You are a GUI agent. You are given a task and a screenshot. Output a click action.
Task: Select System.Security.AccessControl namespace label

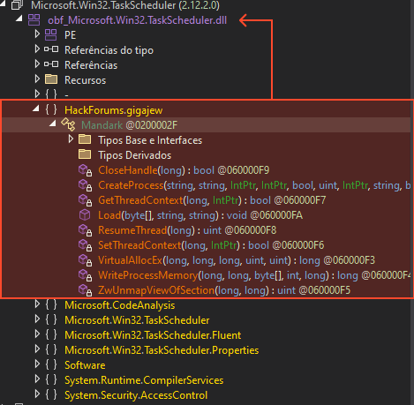pyautogui.click(x=136, y=395)
